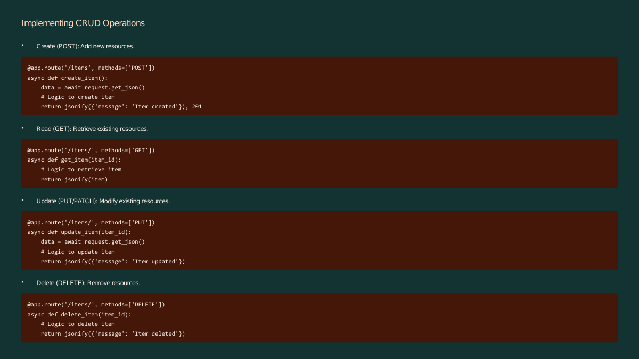Click 'async def delete_item(item_id):' line
This screenshot has height=359, width=639.
(79, 314)
